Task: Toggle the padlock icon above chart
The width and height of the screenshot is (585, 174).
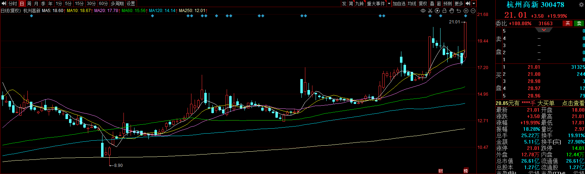Action: pyautogui.click(x=444, y=11)
